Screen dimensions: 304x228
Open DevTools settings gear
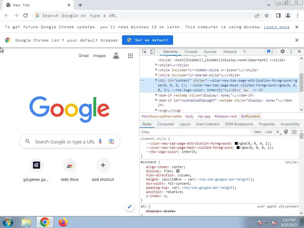tap(283, 51)
